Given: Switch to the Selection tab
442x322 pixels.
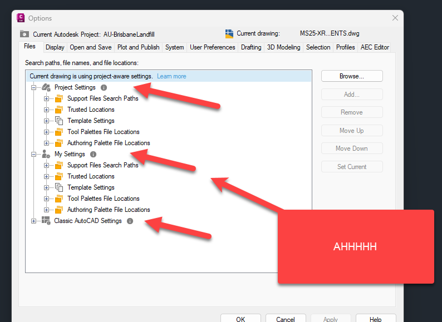Looking at the screenshot, I should click(x=318, y=47).
